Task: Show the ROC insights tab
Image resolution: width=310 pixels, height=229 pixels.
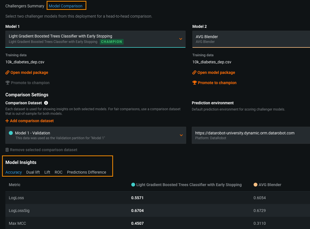Action: [x=59, y=172]
